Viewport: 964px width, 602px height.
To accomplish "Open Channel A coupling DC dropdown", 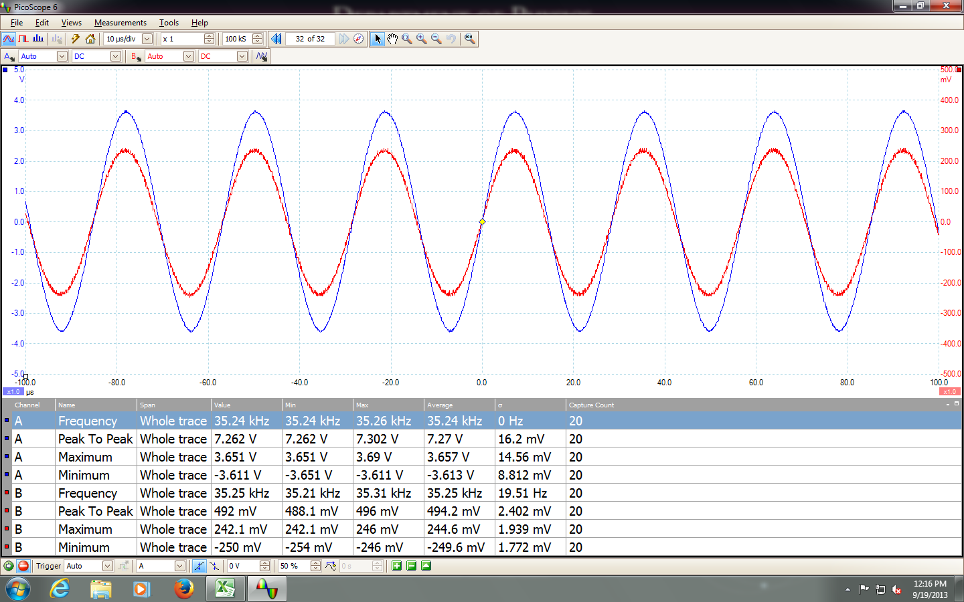I will point(115,56).
